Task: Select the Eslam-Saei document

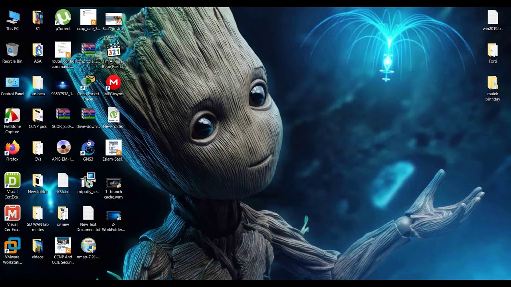Action: click(113, 148)
